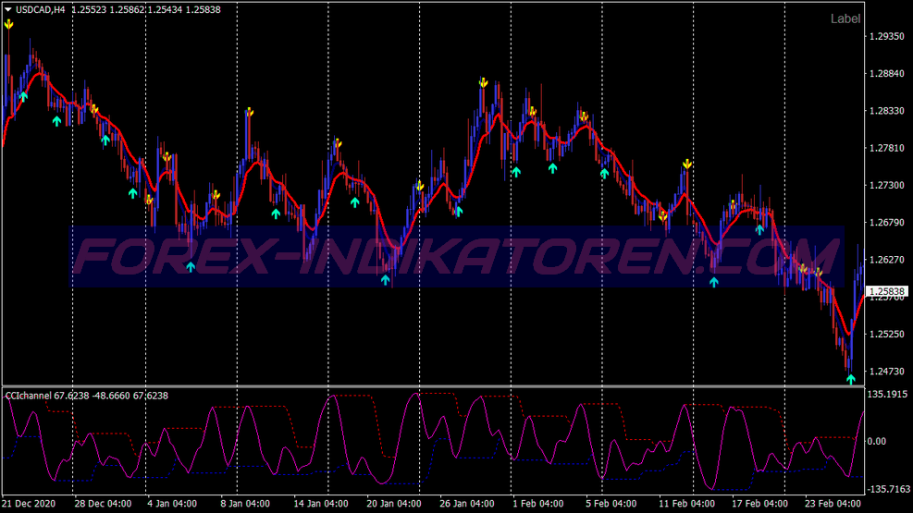Click the CCIchannel indicator name label
This screenshot has height=513, width=913.
tap(28, 396)
